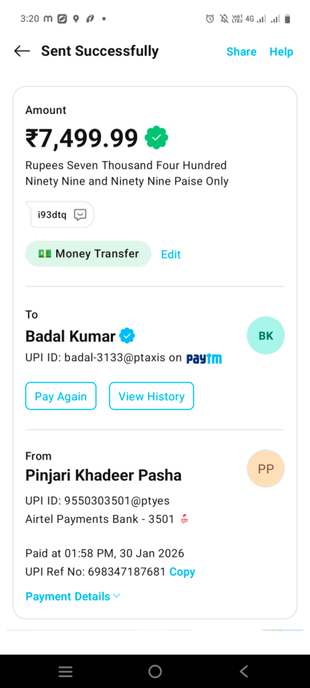310x688 pixels.
Task: Tap the i93dtq message bubble
Action: click(x=52, y=215)
